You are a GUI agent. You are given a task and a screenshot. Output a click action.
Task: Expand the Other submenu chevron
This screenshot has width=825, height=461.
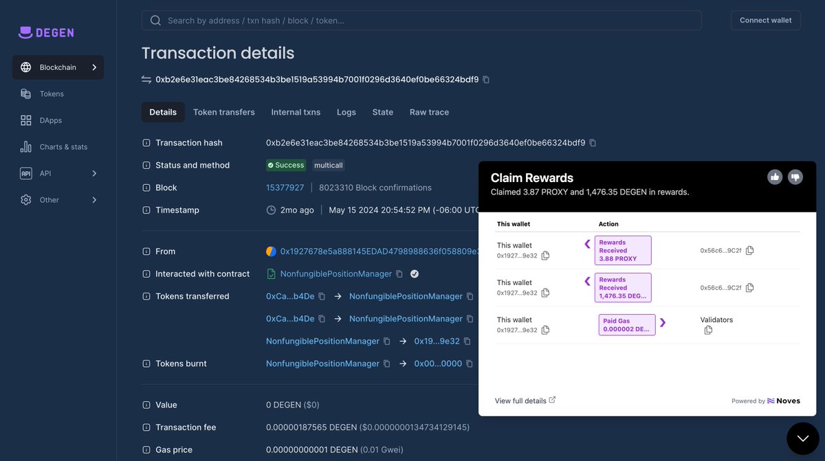[x=94, y=200]
